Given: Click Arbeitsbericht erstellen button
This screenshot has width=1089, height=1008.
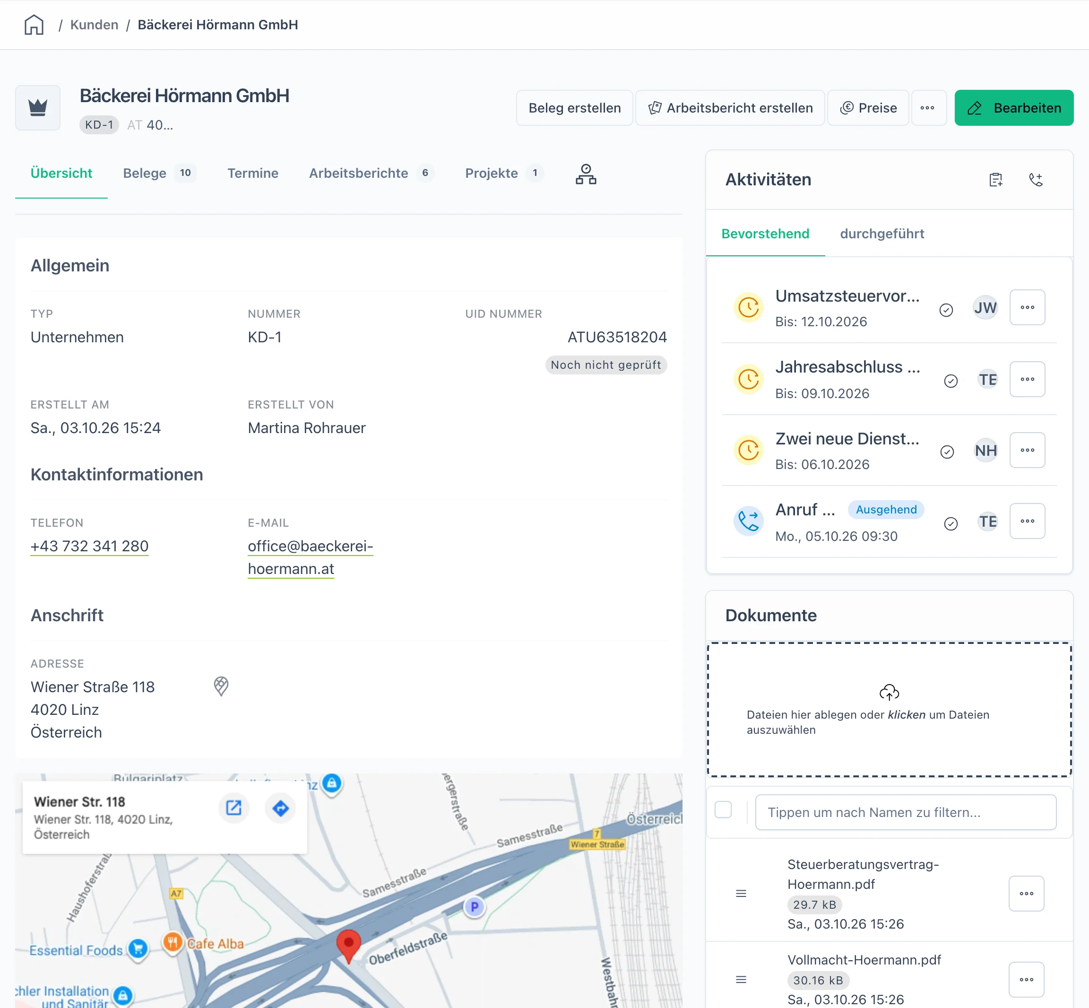Looking at the screenshot, I should coord(730,108).
